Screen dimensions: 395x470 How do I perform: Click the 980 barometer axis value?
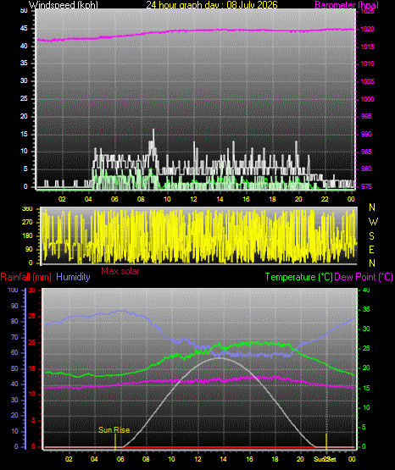[x=366, y=169]
